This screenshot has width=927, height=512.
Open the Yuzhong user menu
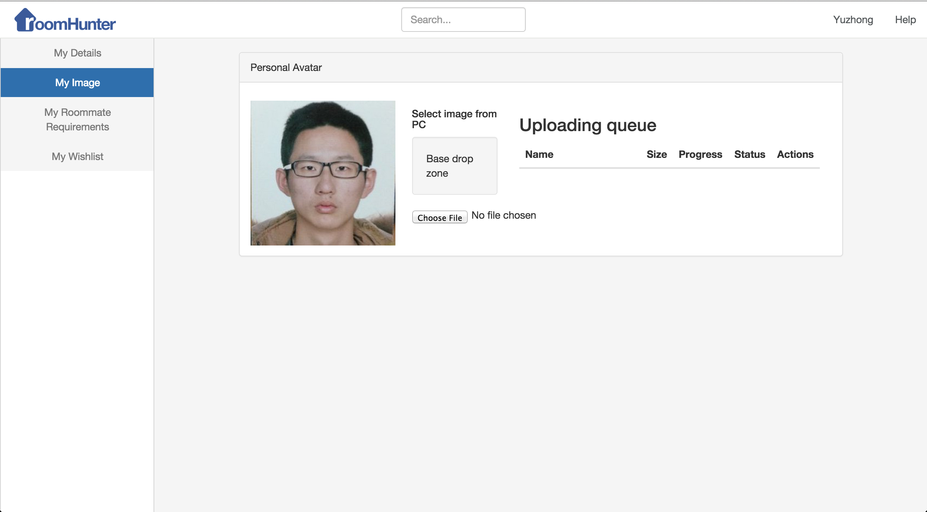click(853, 20)
